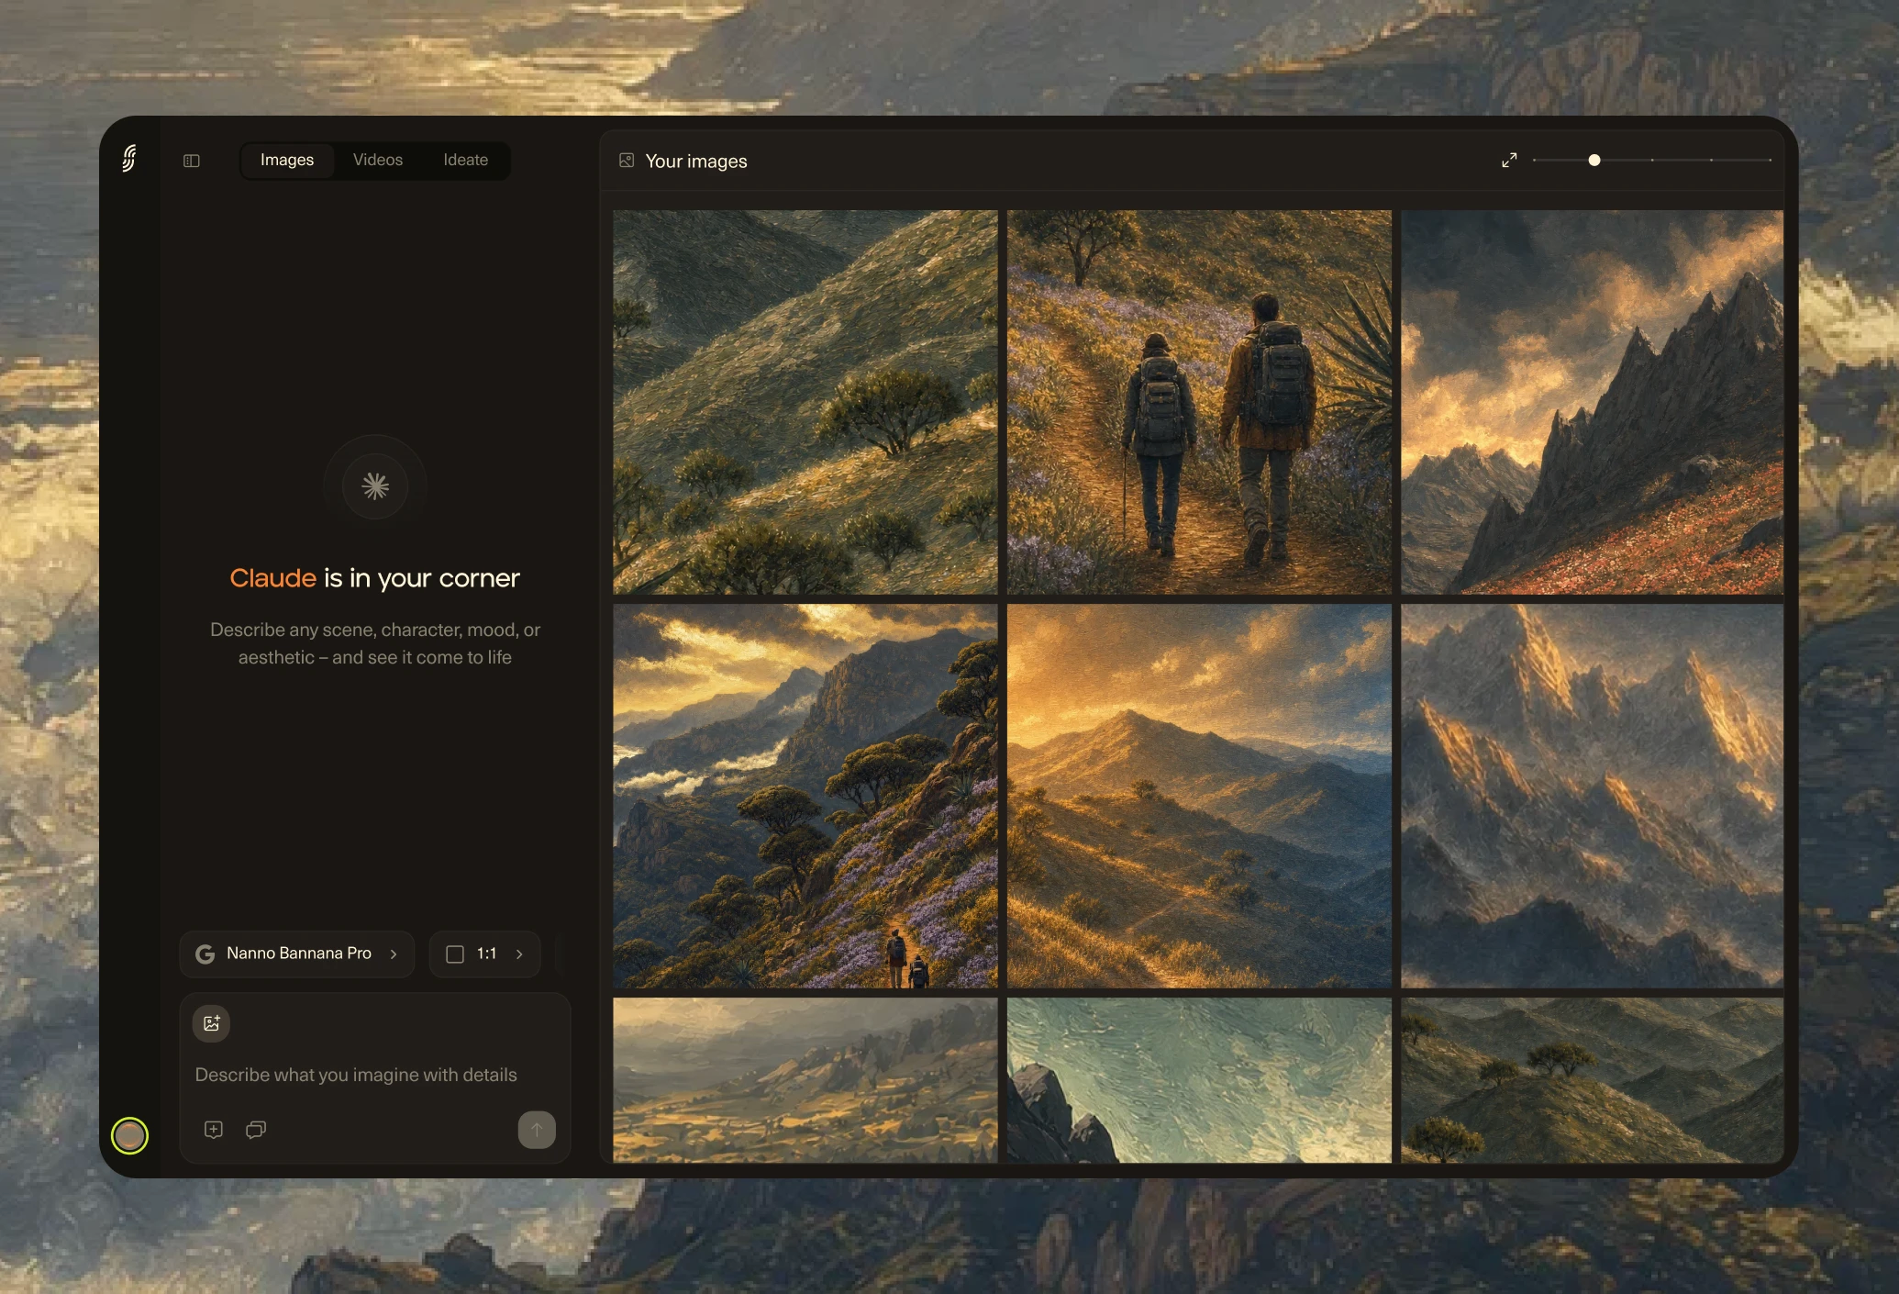Screen dimensions: 1899x1294
Task: Click the Your images heading text
Action: point(696,161)
